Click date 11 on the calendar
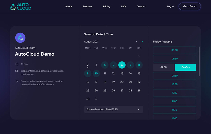 tap(105, 74)
